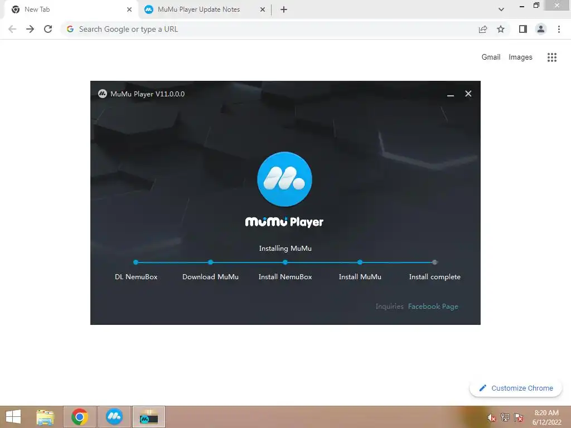Viewport: 571px width, 428px height.
Task: Click the Customize Chrome button
Action: pyautogui.click(x=516, y=388)
